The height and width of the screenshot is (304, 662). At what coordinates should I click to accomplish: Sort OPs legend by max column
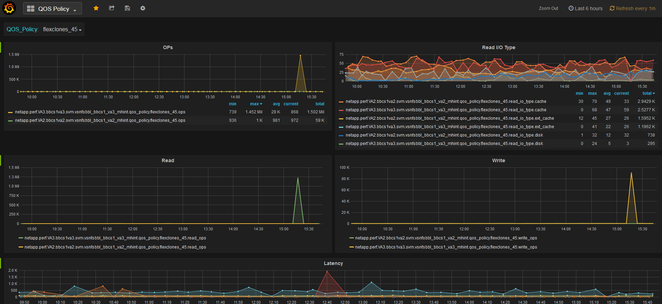255,104
